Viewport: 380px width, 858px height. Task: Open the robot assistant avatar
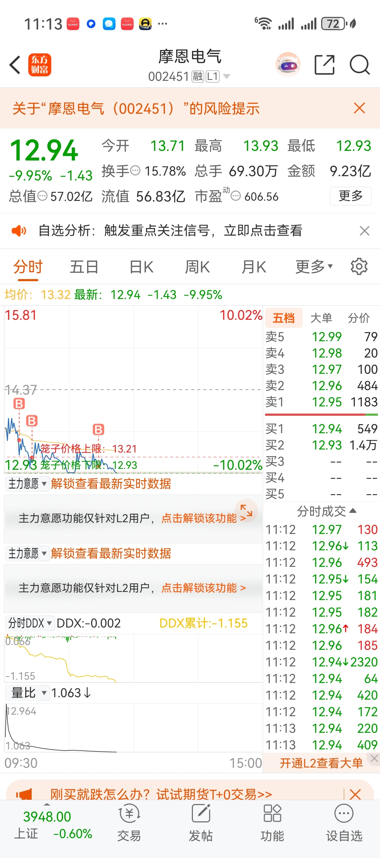pyautogui.click(x=288, y=65)
